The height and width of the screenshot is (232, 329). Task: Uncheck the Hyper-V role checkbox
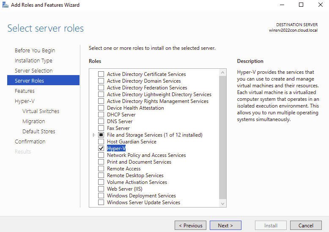coord(101,148)
